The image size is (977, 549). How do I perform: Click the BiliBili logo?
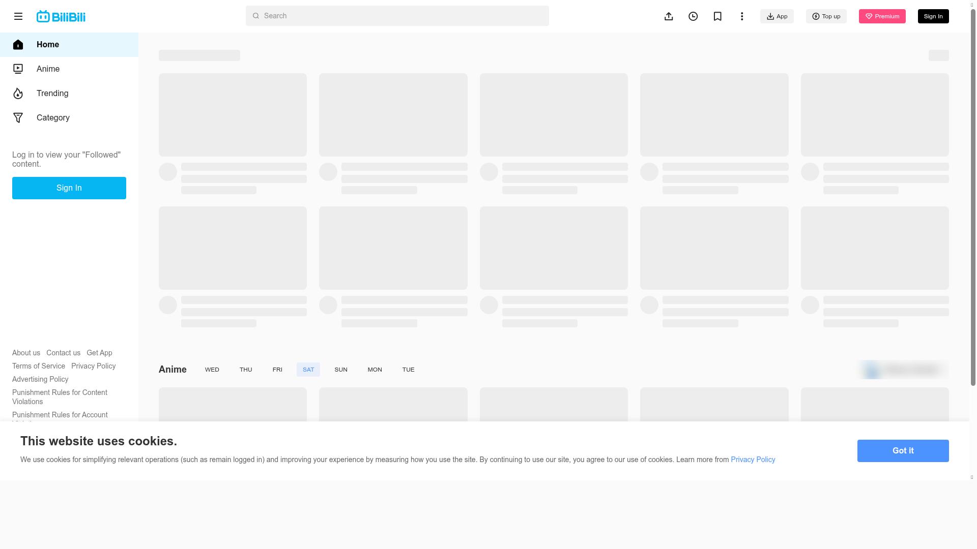61,16
